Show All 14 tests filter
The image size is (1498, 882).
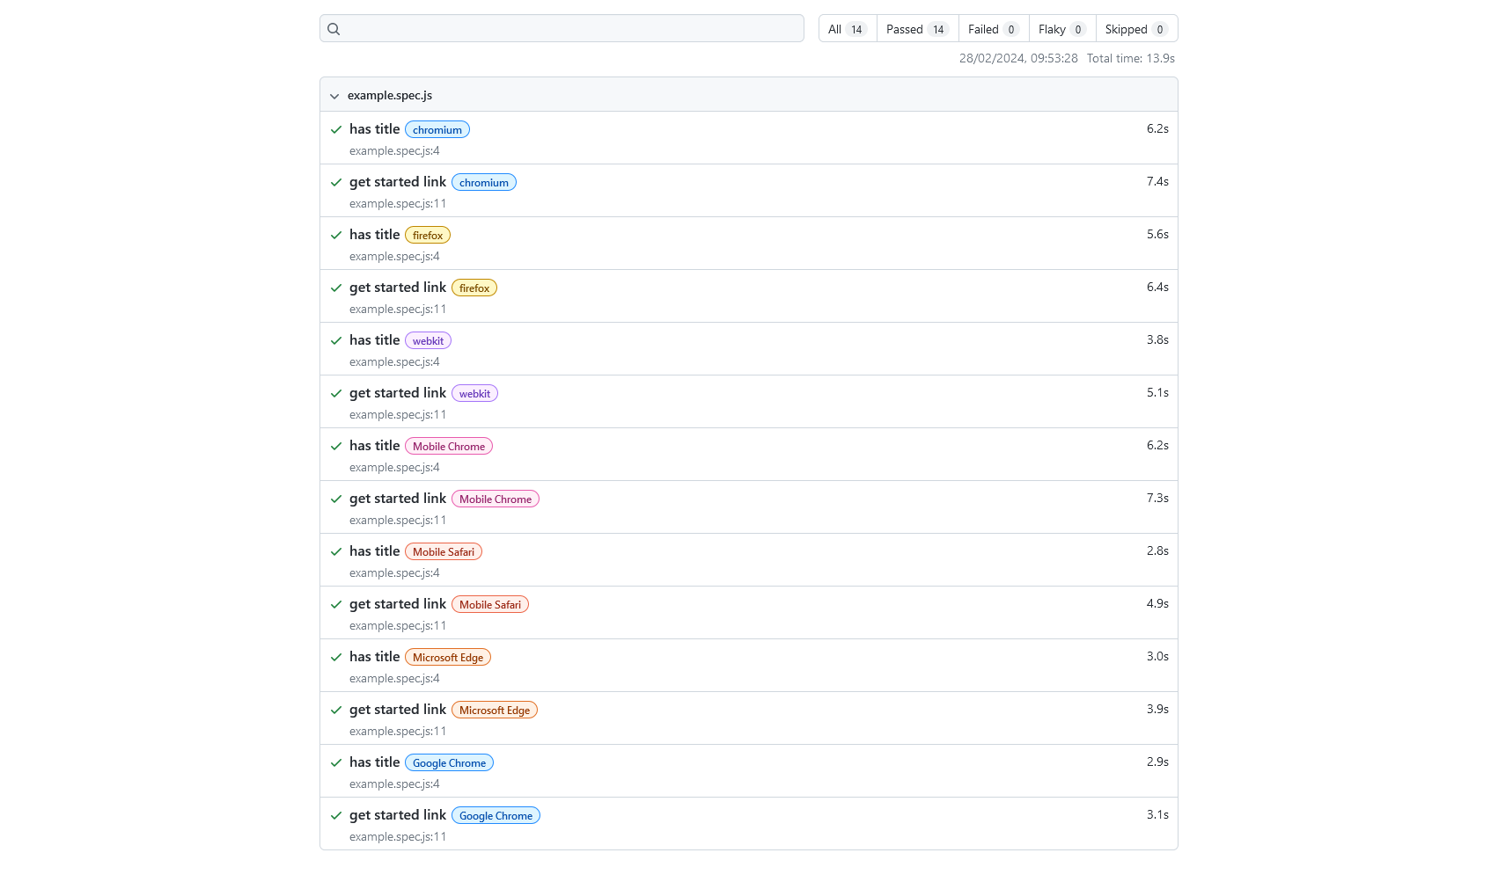[848, 29]
